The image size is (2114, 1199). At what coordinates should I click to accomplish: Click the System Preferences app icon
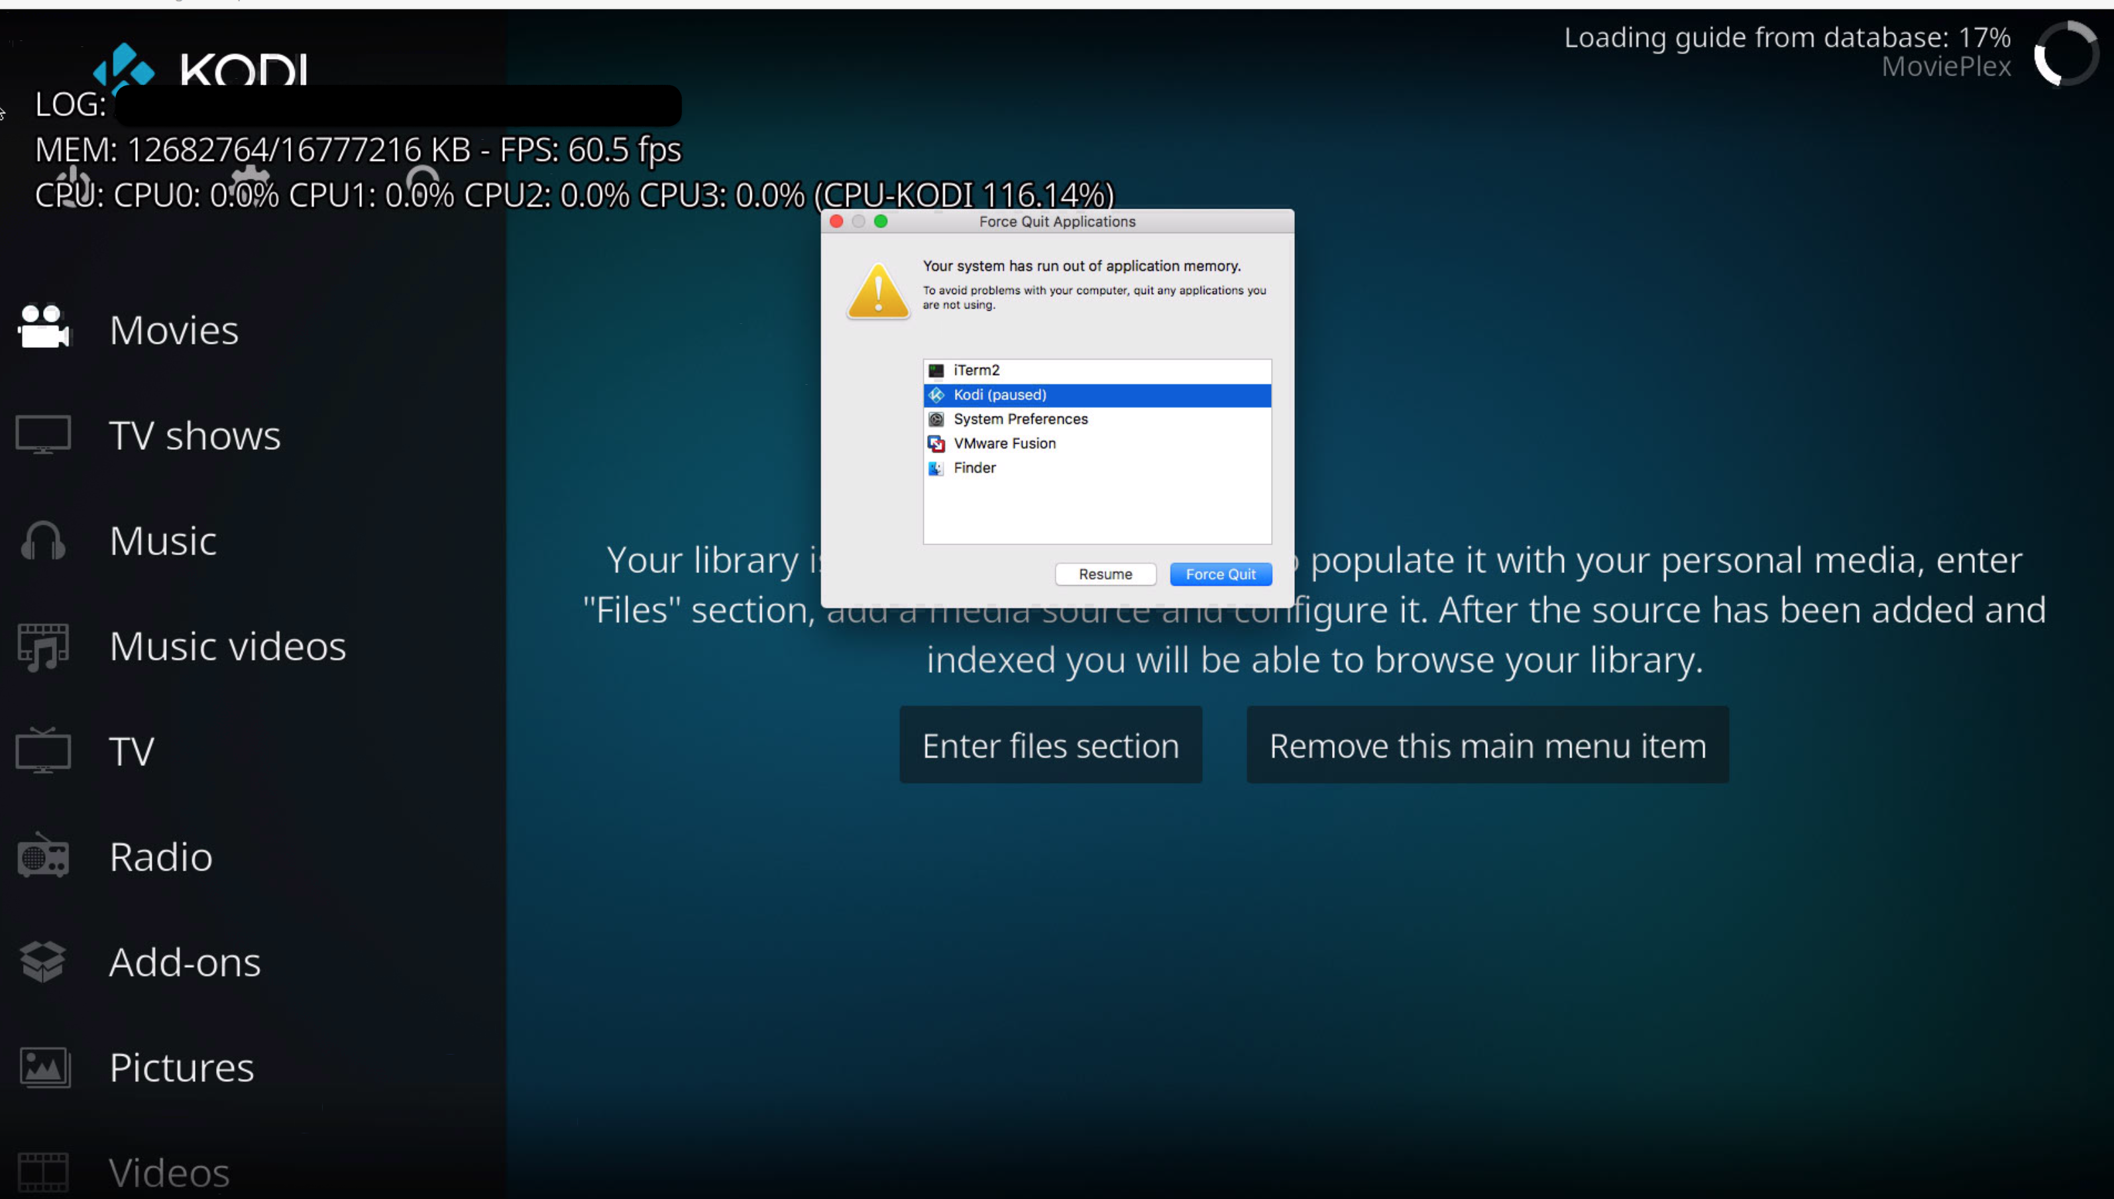click(x=936, y=419)
